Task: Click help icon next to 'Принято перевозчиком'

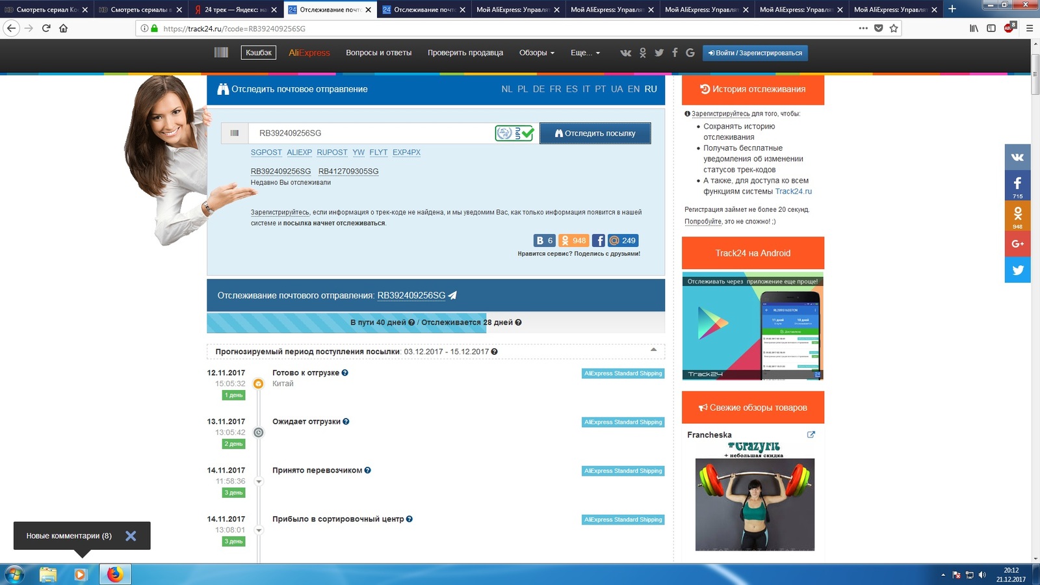Action: pyautogui.click(x=368, y=471)
